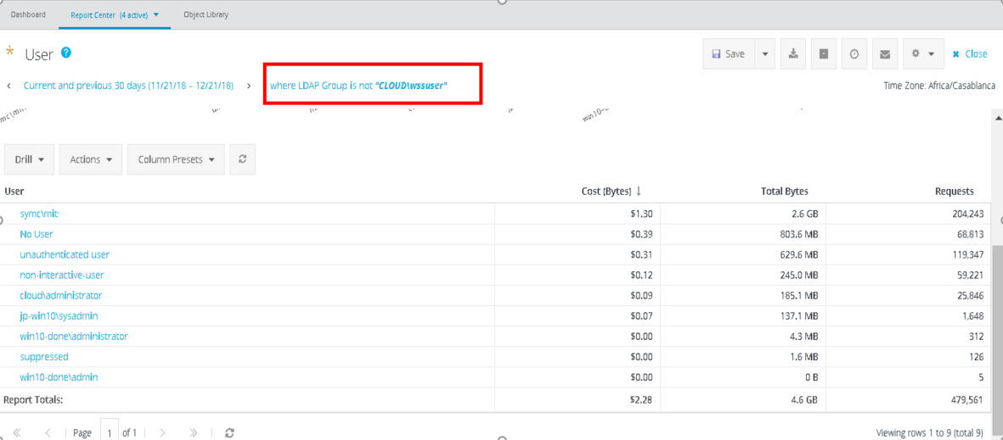
Task: Open the Save options arrow
Action: [765, 54]
